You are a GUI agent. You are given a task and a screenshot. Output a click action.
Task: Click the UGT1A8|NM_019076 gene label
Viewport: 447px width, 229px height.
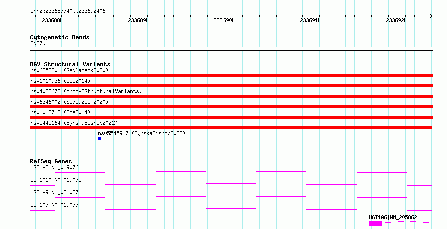(x=54, y=167)
